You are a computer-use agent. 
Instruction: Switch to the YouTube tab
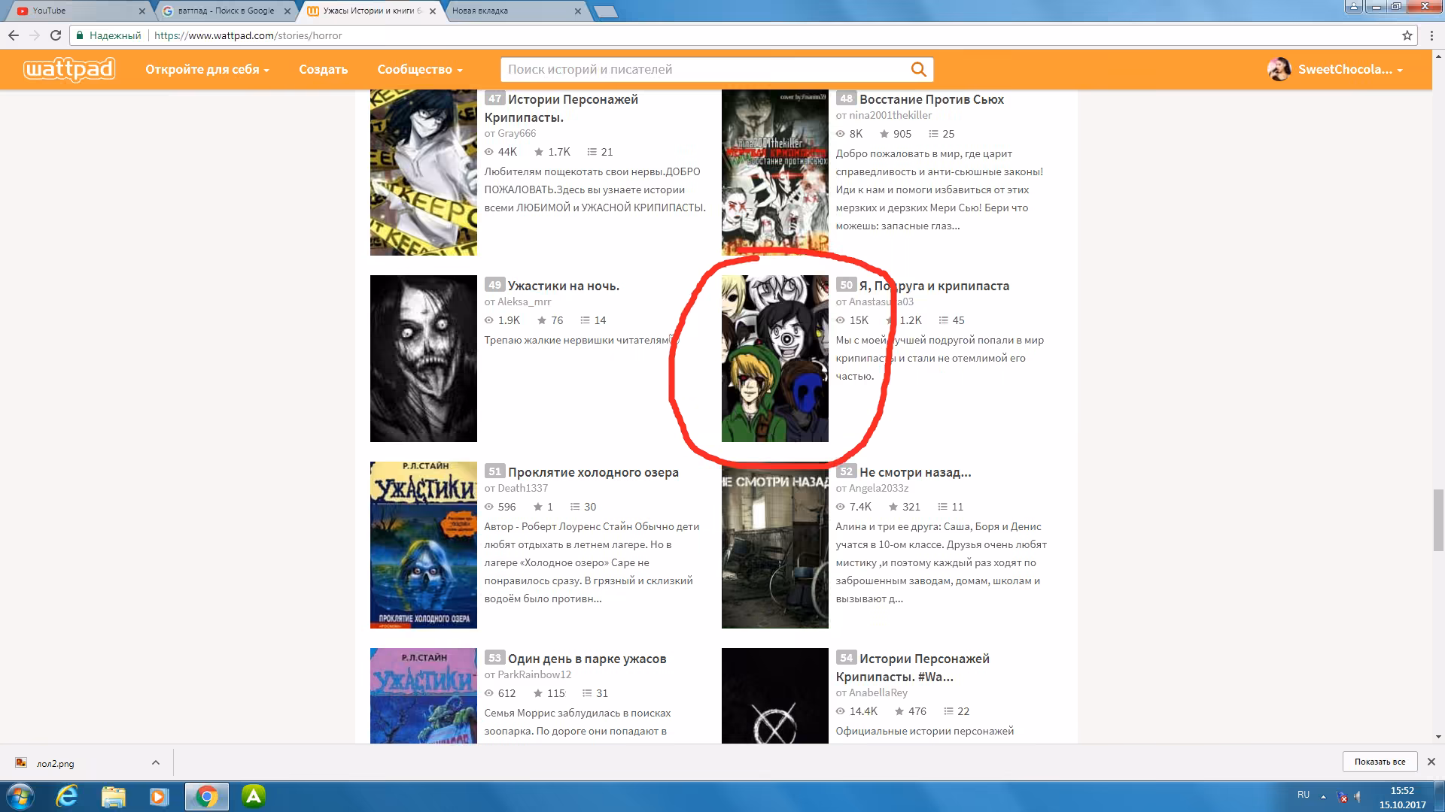click(78, 11)
